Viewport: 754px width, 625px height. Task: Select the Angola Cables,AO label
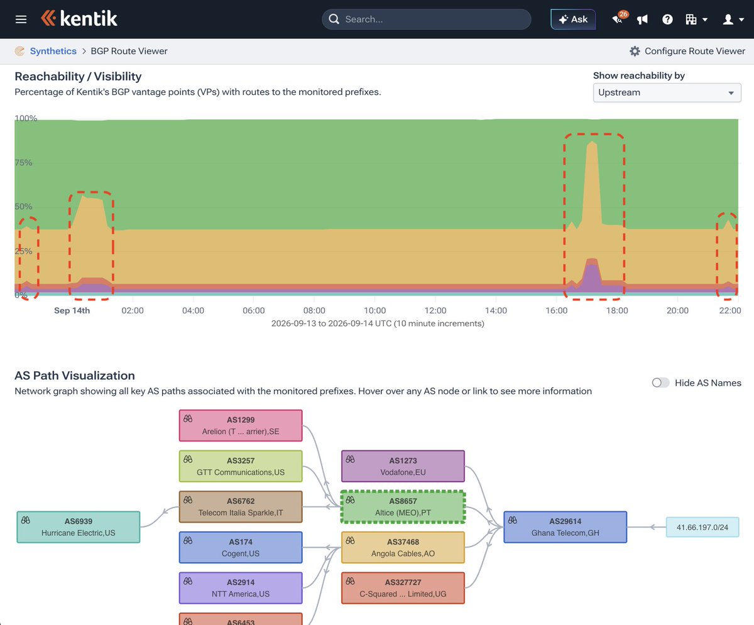(x=403, y=553)
